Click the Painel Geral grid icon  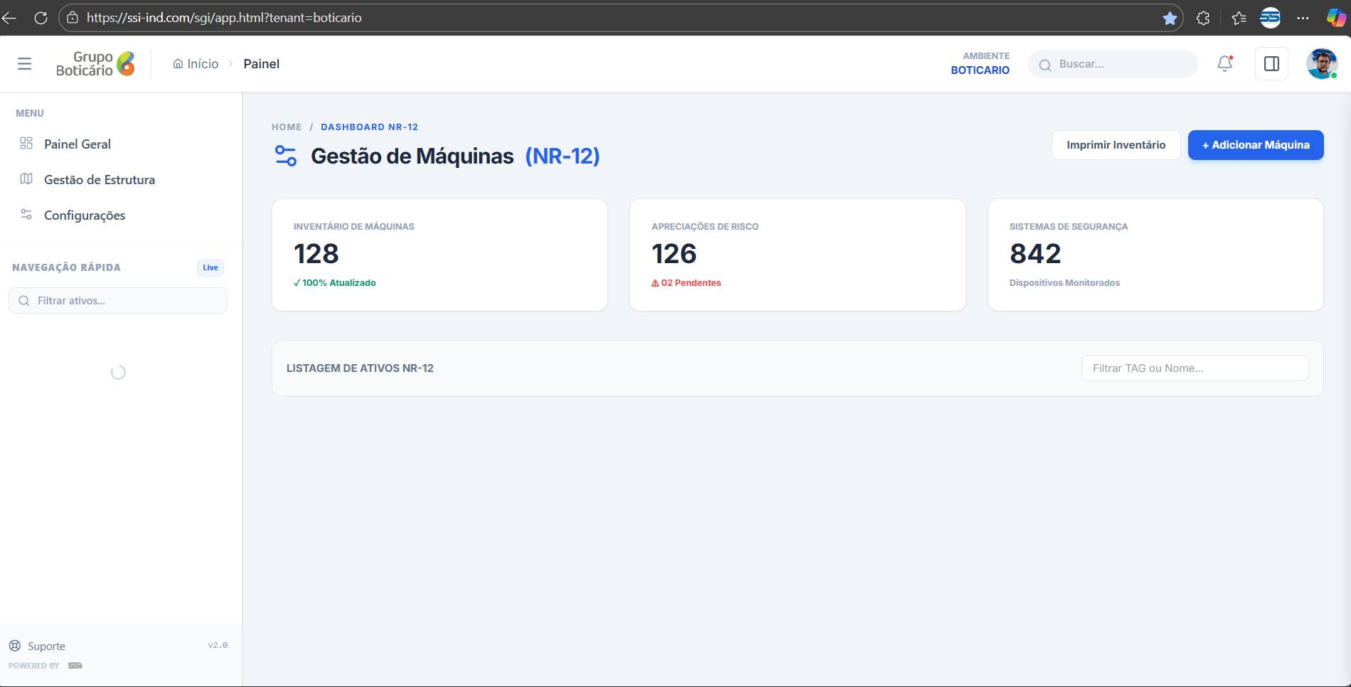point(26,144)
